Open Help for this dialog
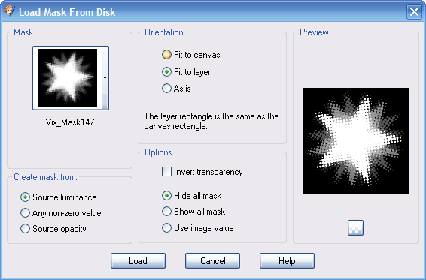This screenshot has width=426, height=280. (287, 261)
